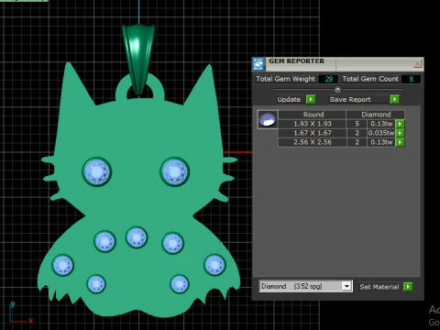Select the top center gem on the body
Image resolution: width=440 pixels, height=330 pixels.
(x=137, y=237)
